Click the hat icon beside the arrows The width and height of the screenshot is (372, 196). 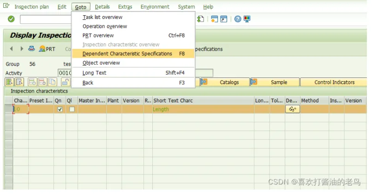[31, 48]
